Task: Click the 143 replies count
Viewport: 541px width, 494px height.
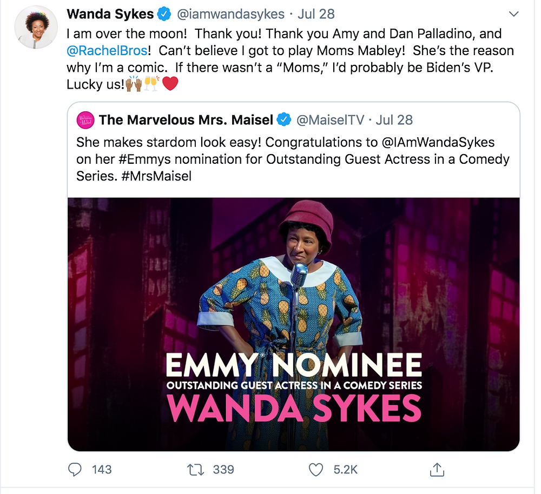Action: [102, 470]
